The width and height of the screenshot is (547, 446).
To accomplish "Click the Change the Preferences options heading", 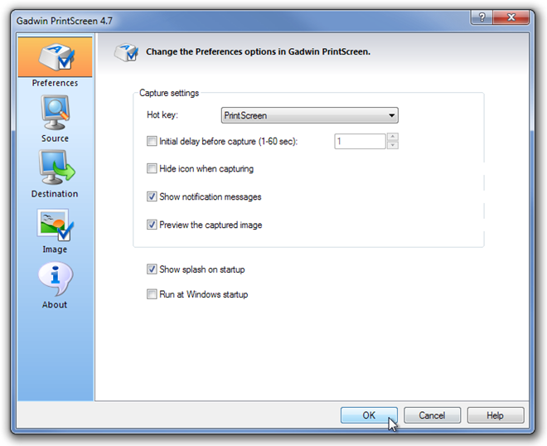I will pos(258,51).
